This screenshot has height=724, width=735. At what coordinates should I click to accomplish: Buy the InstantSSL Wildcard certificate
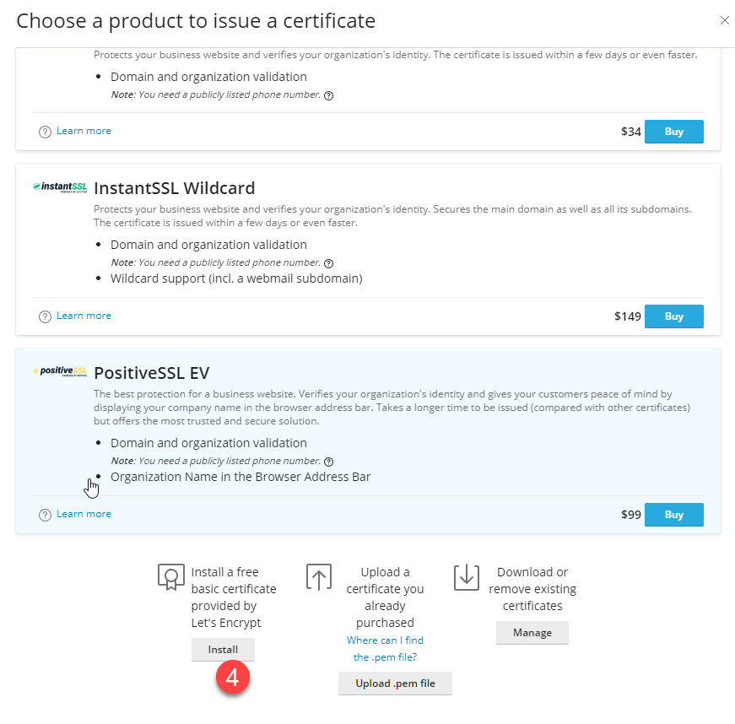point(673,316)
